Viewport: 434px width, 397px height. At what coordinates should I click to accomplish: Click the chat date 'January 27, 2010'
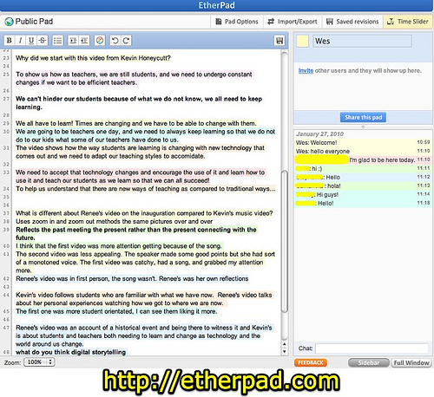coord(319,134)
